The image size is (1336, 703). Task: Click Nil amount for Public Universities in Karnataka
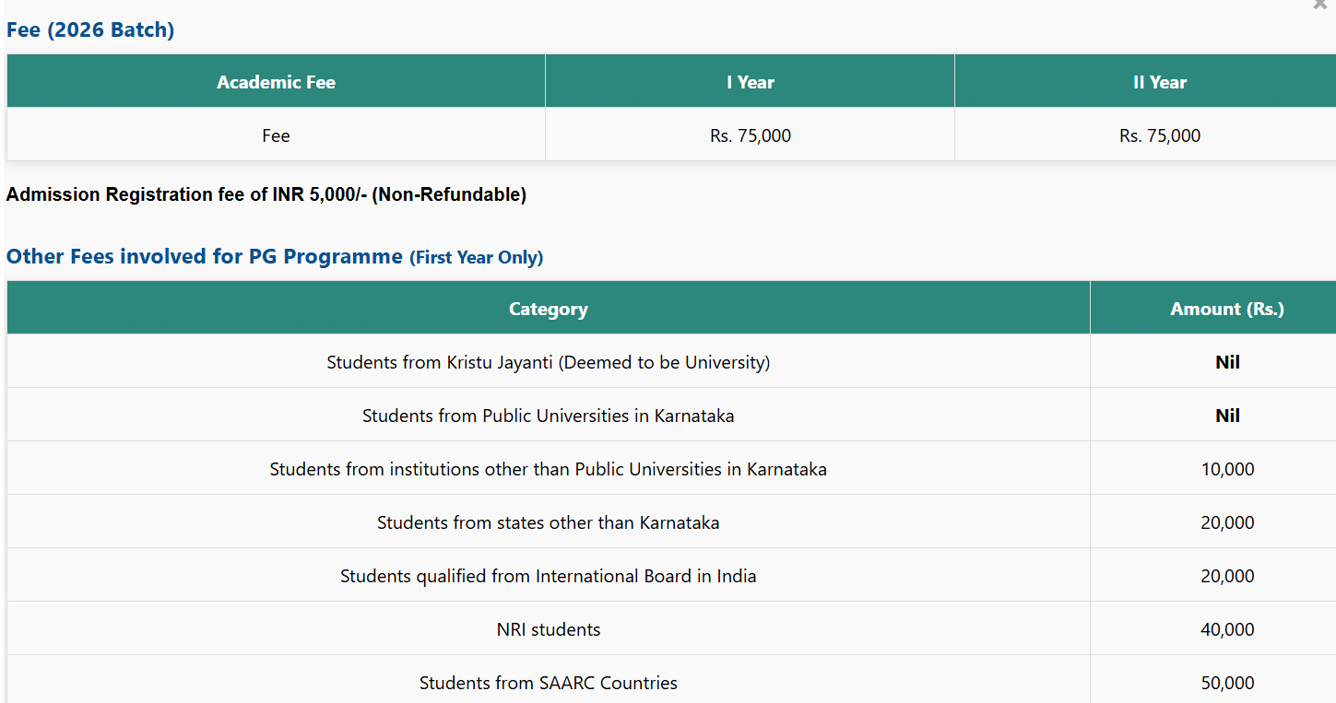[x=1226, y=416]
